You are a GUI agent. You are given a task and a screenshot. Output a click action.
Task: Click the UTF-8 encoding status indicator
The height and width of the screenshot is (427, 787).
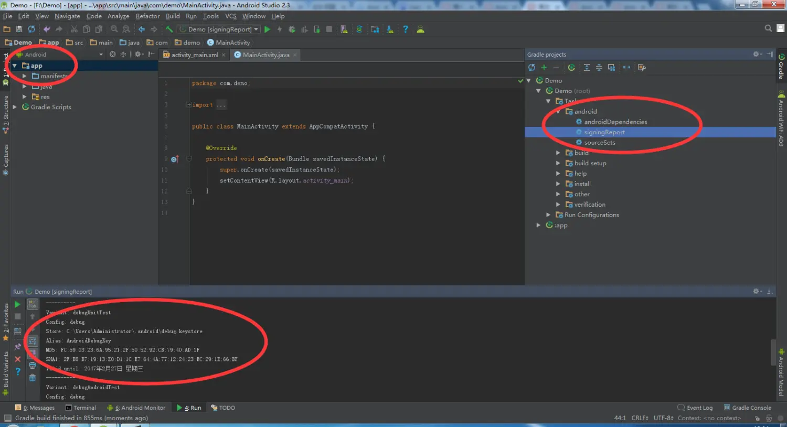(x=664, y=418)
